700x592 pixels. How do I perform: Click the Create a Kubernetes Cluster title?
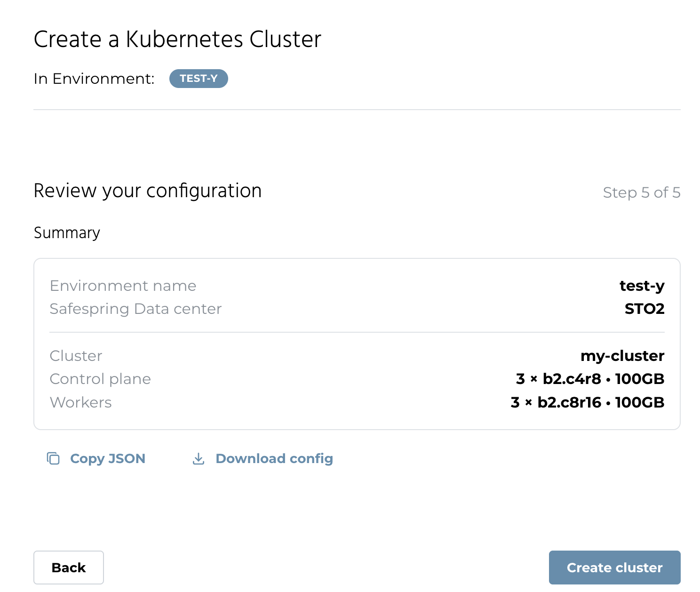tap(177, 39)
